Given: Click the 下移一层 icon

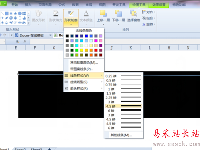Looking at the screenshot, I should [118, 13].
